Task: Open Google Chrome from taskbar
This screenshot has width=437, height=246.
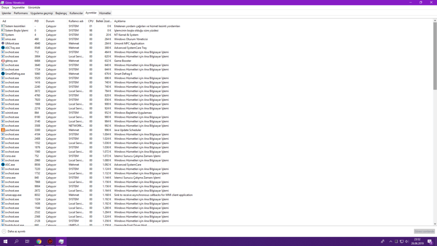Action: coord(39,241)
